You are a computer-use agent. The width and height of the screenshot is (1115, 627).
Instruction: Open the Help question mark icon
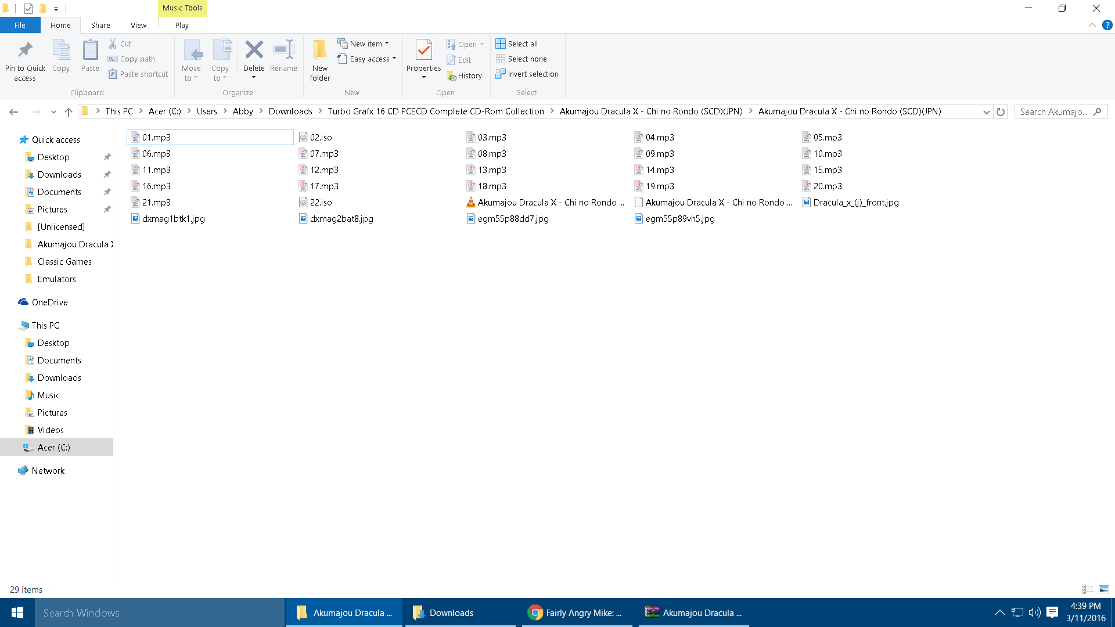tap(1107, 25)
